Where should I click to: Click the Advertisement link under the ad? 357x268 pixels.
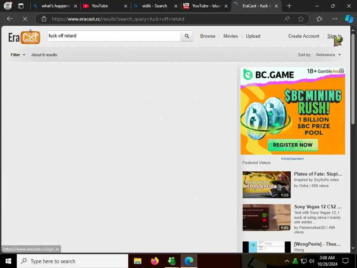click(293, 159)
